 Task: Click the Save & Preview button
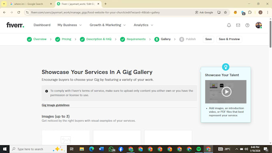click(x=229, y=39)
